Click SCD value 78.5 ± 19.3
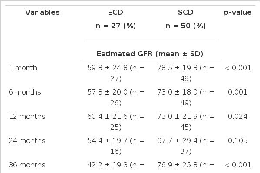The height and width of the screenshot is (173, 260). point(177,68)
